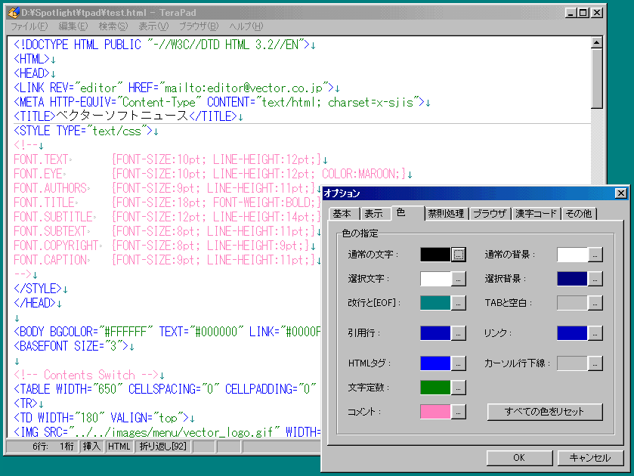Click the リンク blue color swatch
This screenshot has height=476, width=634.
[572, 333]
